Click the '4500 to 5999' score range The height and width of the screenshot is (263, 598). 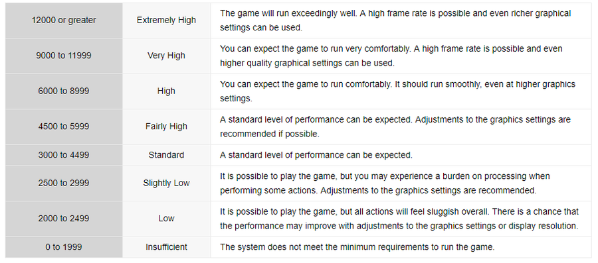(64, 127)
